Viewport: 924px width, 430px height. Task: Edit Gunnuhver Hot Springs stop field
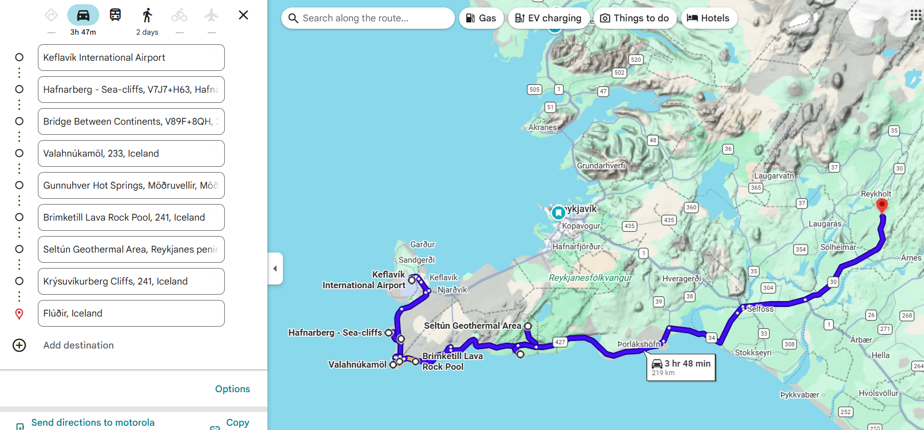[x=131, y=185]
